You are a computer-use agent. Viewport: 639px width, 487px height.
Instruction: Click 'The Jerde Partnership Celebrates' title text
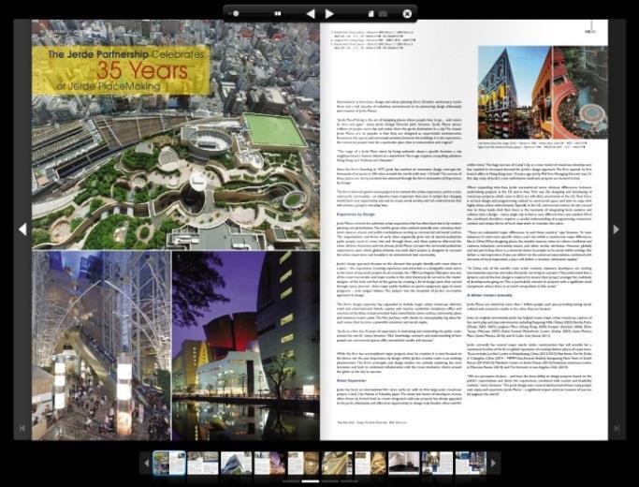125,53
